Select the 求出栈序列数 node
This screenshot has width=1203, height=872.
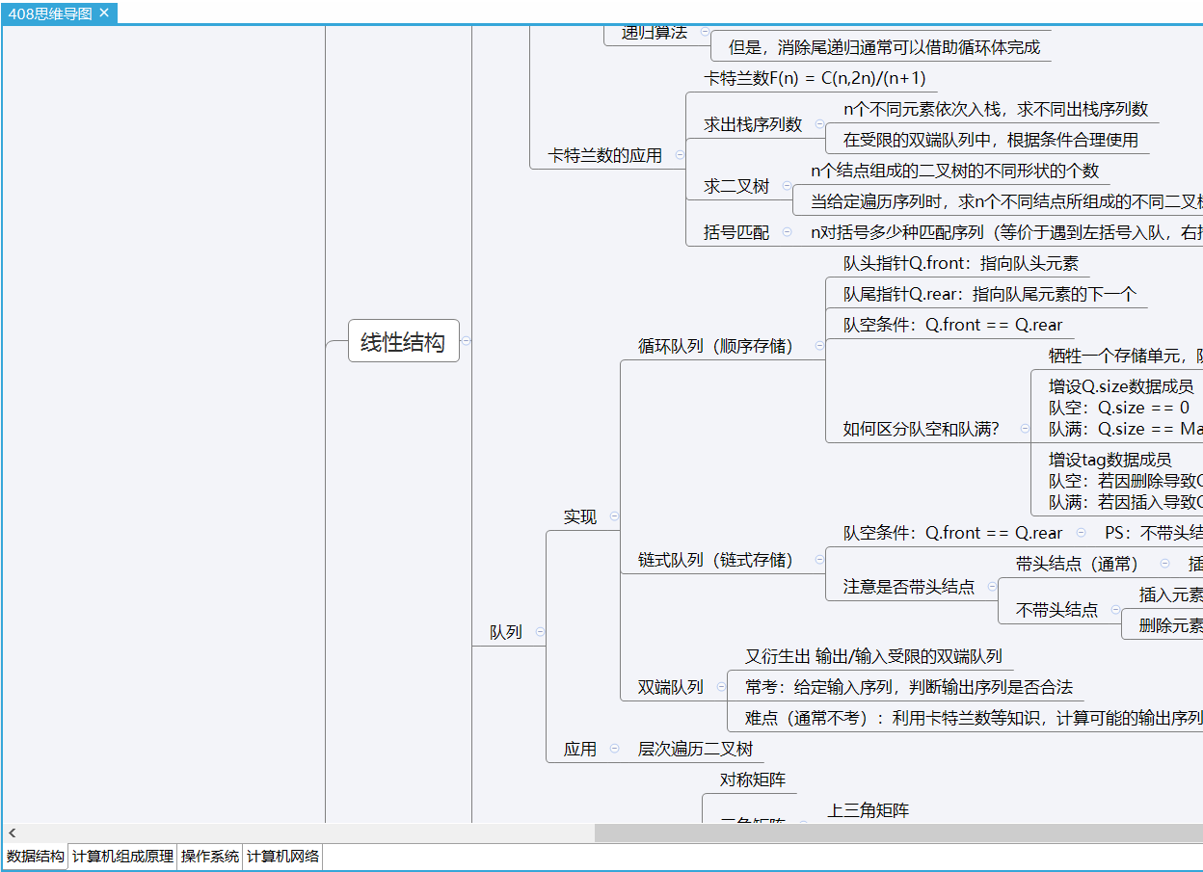click(753, 124)
